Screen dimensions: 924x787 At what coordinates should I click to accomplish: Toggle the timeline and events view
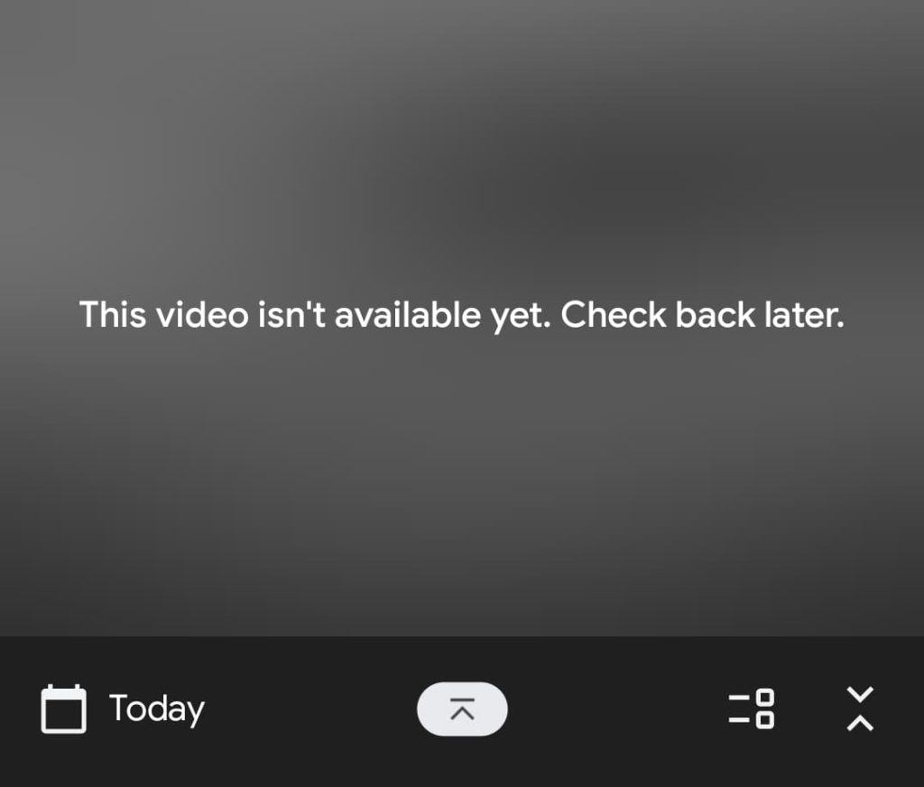click(752, 708)
